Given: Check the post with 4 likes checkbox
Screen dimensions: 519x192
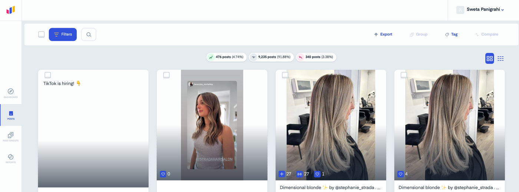Looking at the screenshot, I should (404, 75).
